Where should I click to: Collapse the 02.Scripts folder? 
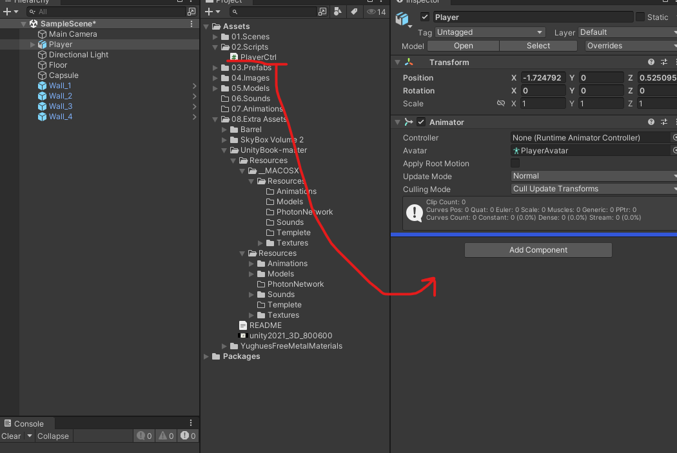tap(215, 47)
